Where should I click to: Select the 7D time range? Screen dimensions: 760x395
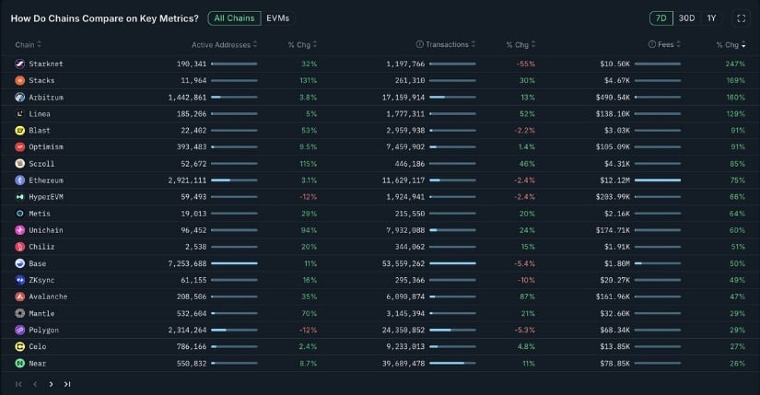[x=661, y=18]
